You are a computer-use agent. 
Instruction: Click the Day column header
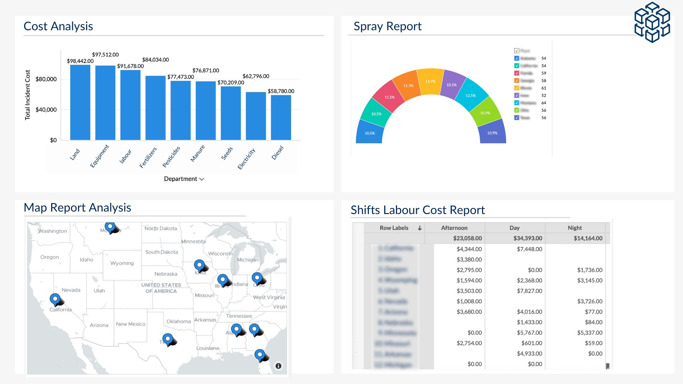pyautogui.click(x=514, y=228)
